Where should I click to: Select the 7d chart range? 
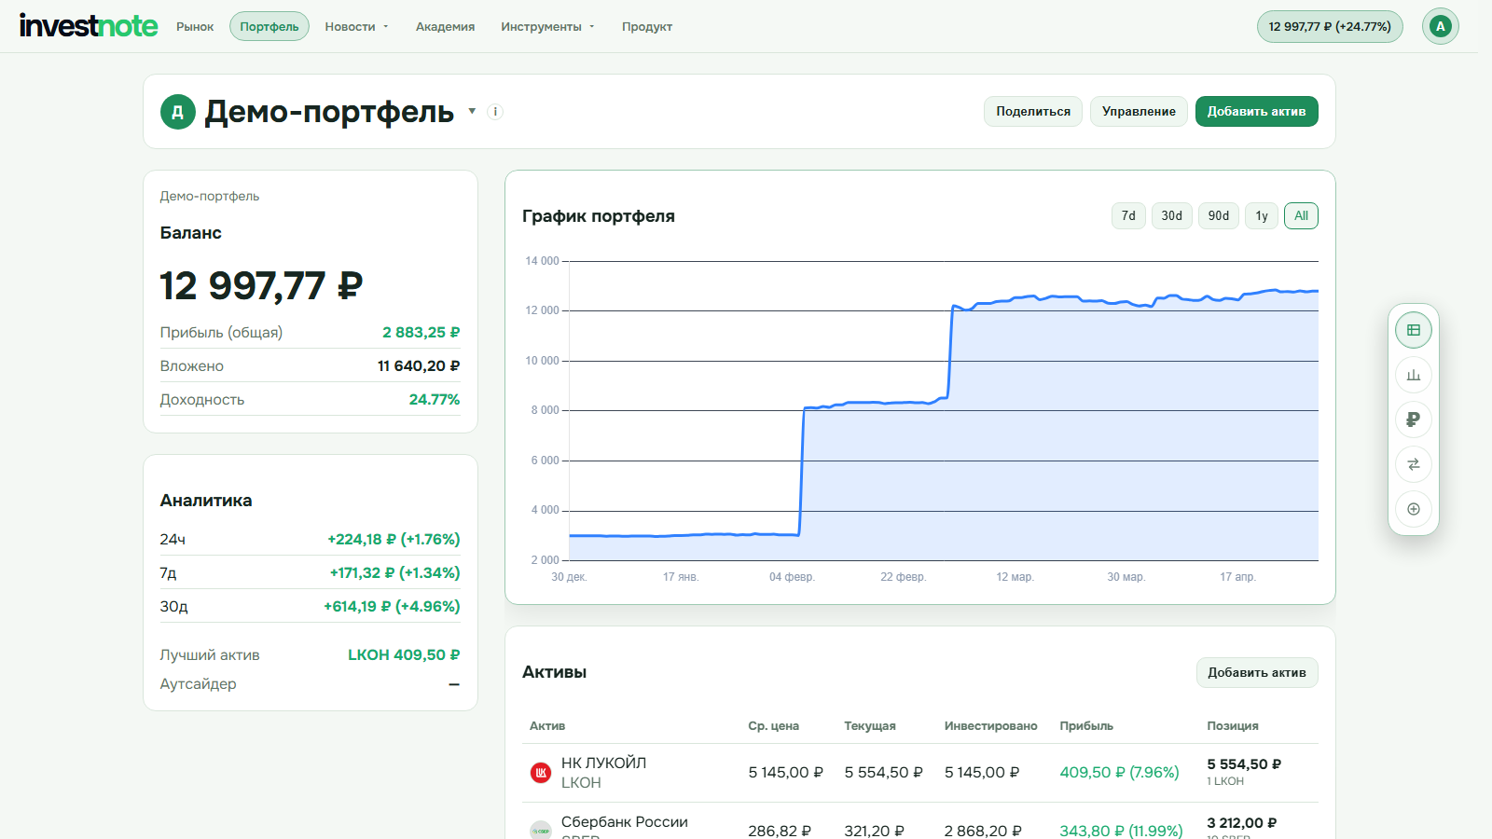coord(1128,216)
